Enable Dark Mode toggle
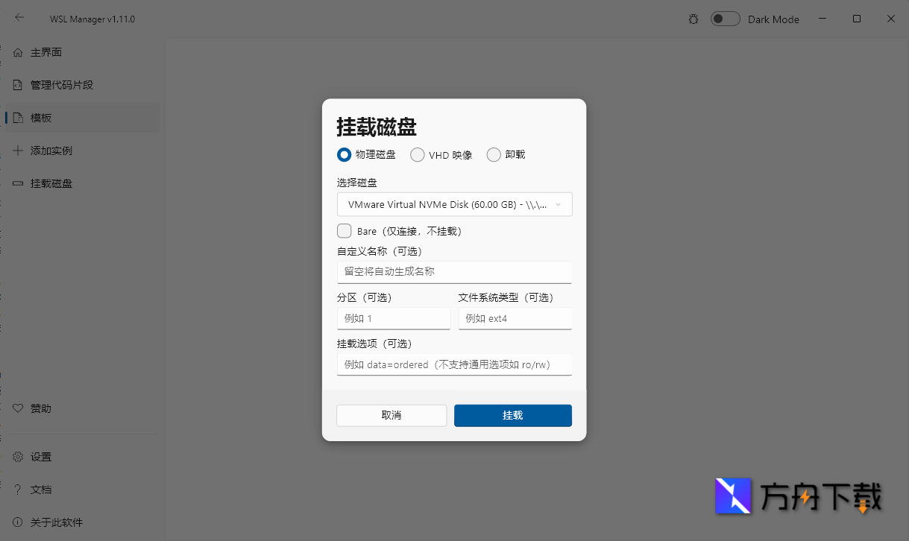 [725, 19]
